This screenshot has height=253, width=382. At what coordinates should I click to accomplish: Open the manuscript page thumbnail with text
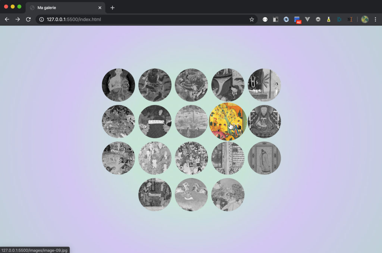pyautogui.click(x=228, y=158)
